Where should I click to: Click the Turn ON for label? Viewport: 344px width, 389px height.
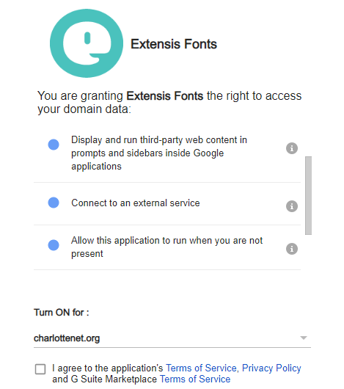[61, 313]
